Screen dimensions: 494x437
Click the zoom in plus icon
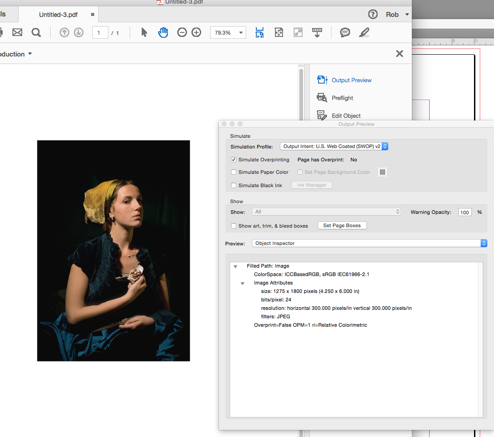(196, 32)
